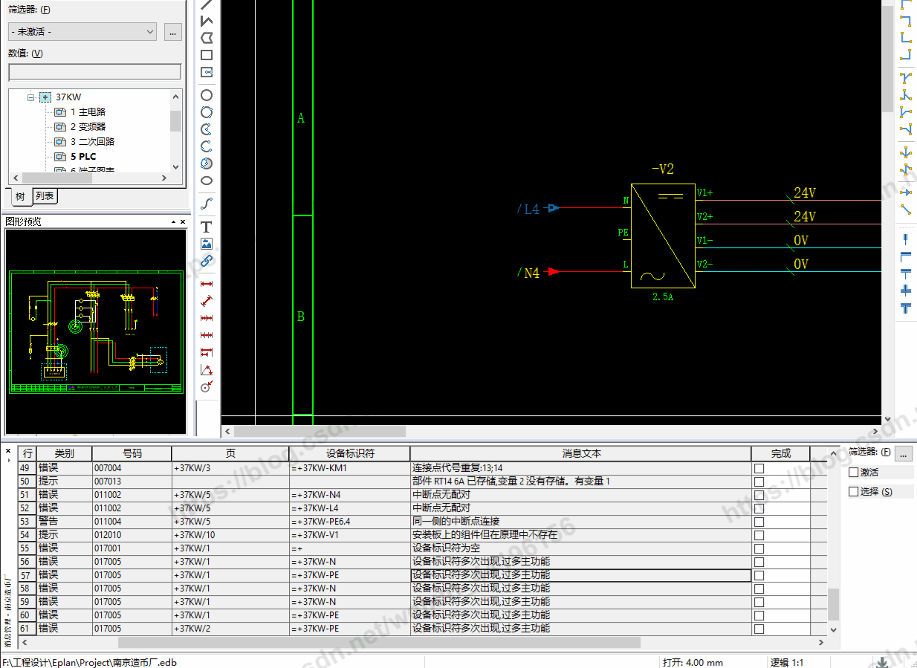Viewport: 917px width, 668px height.
Task: Collapse the 37KW tree node
Action: click(x=31, y=97)
